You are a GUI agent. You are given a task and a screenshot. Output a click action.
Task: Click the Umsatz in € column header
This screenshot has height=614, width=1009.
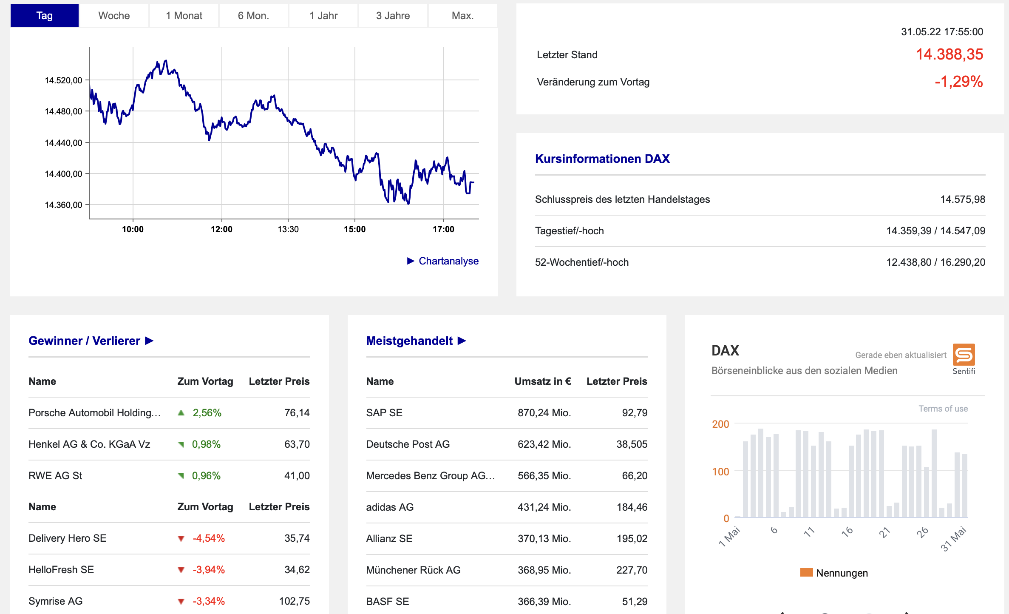pos(542,381)
